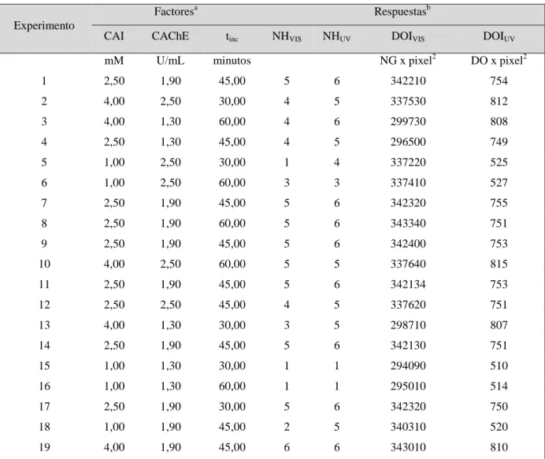This screenshot has width=545, height=459.
Task: Select value 342210 in experiment 1 row
Action: (x=408, y=80)
